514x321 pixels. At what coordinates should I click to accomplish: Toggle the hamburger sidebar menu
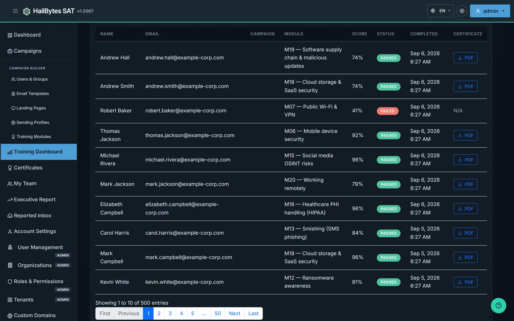pos(15,11)
